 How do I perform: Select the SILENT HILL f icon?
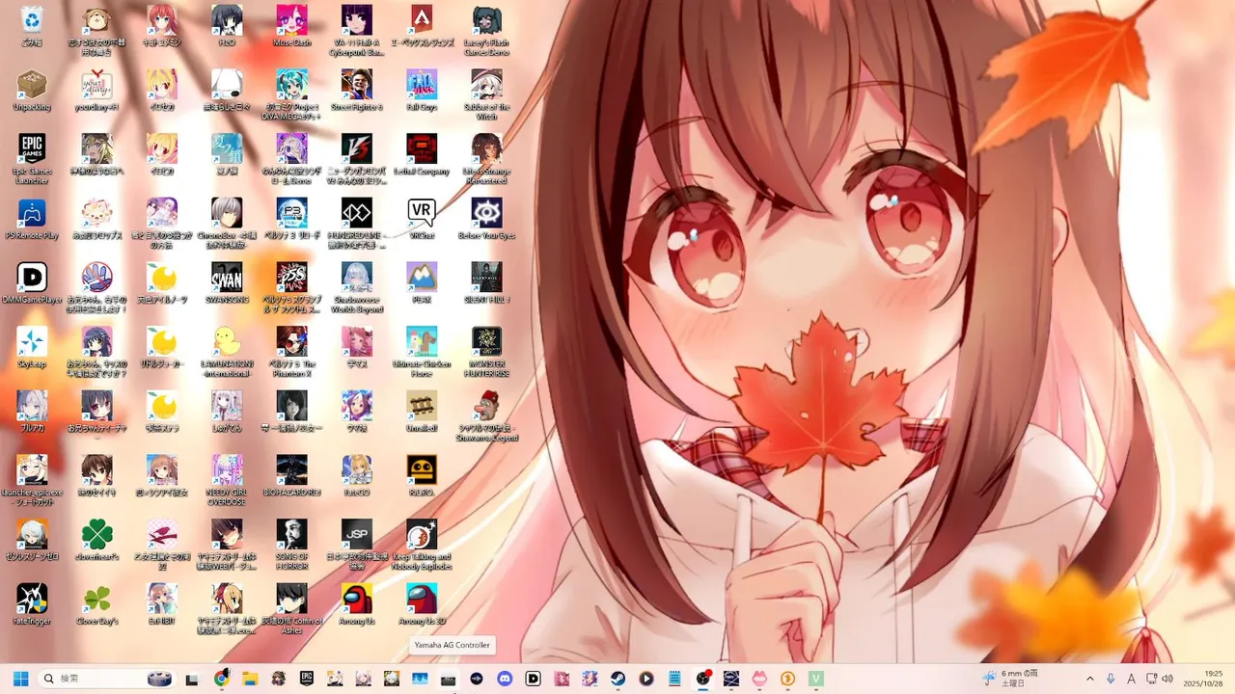pyautogui.click(x=486, y=278)
